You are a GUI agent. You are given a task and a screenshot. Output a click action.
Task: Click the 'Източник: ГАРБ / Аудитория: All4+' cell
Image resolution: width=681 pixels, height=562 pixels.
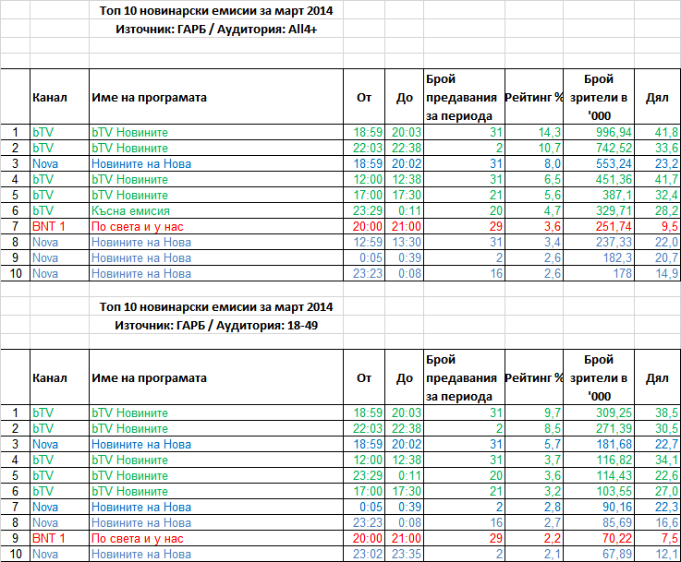pos(216,30)
